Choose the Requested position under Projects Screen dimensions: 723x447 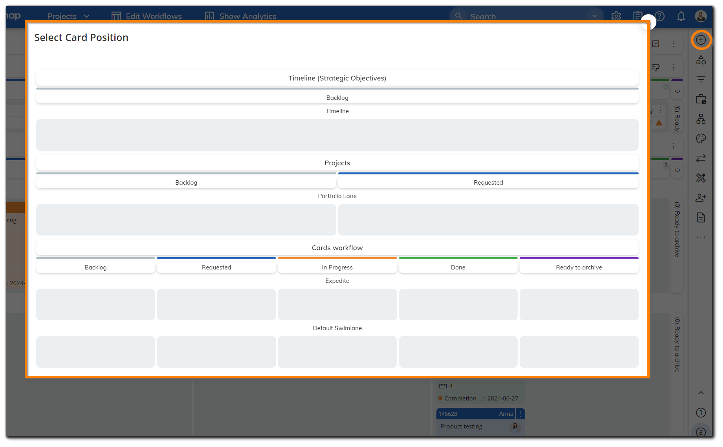coord(488,182)
